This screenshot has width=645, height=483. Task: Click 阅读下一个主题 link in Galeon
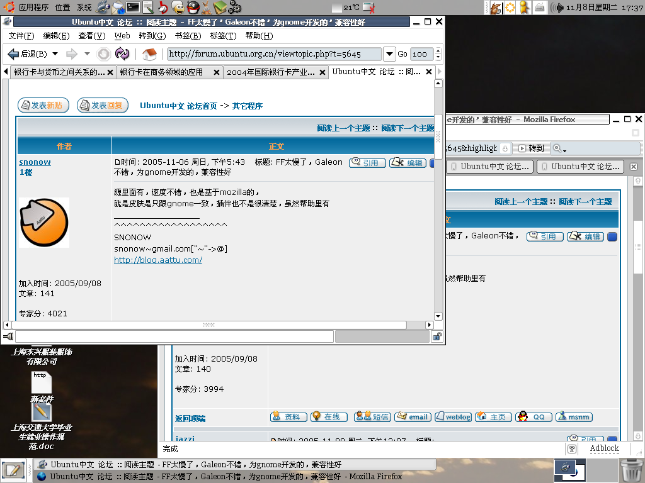point(408,128)
